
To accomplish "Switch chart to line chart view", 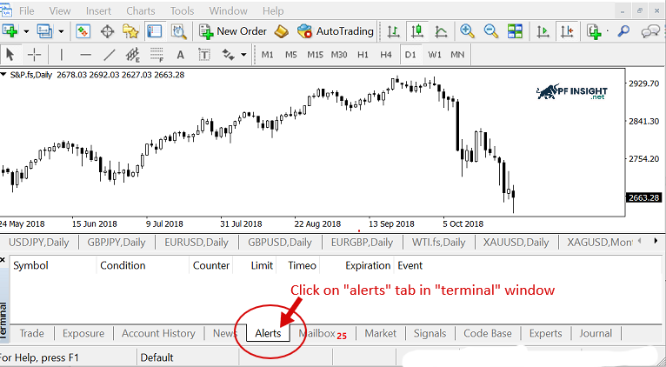I will click(x=441, y=31).
